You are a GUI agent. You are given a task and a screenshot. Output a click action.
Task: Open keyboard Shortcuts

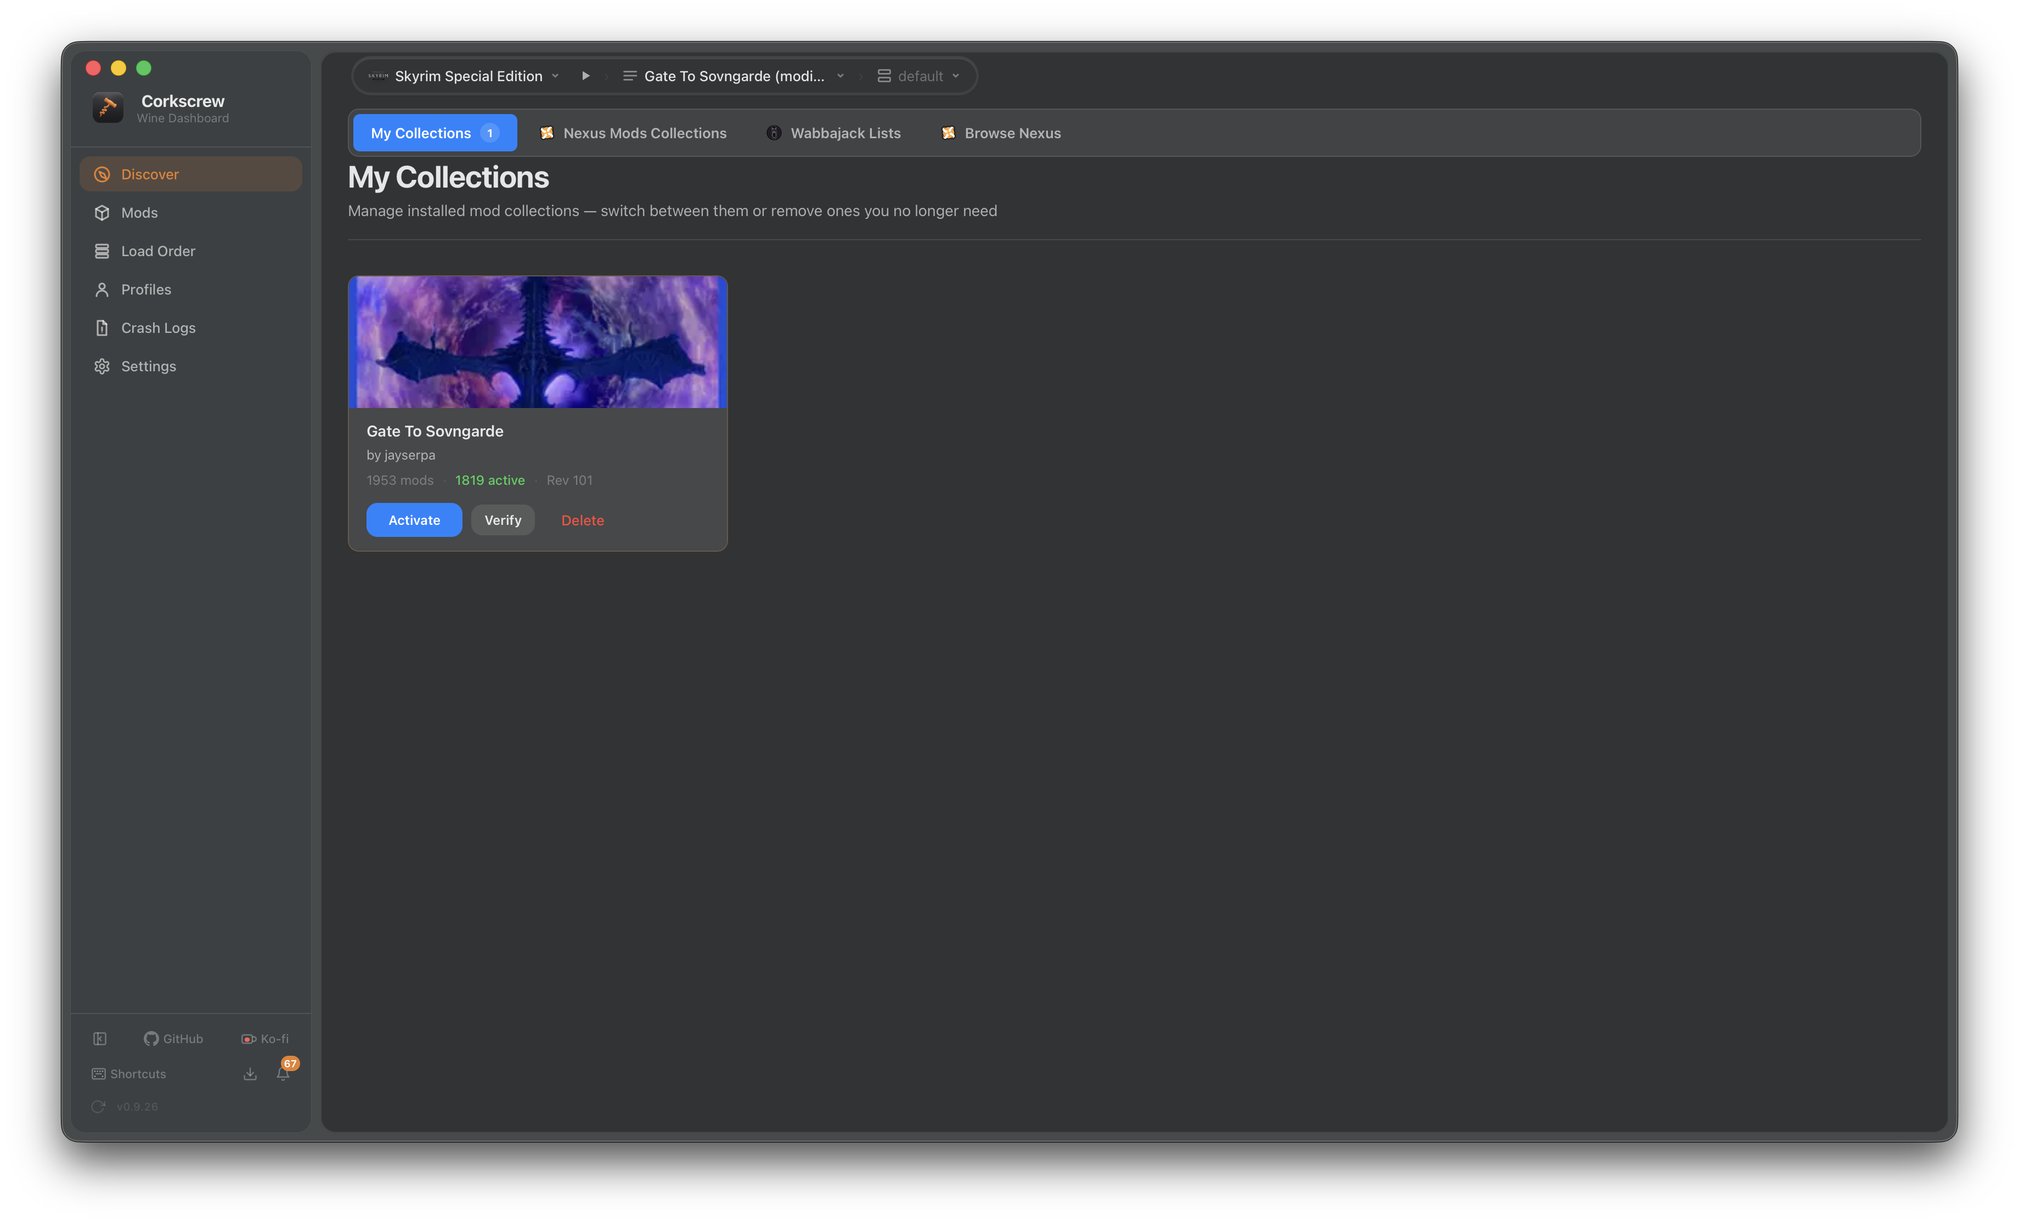tap(128, 1074)
